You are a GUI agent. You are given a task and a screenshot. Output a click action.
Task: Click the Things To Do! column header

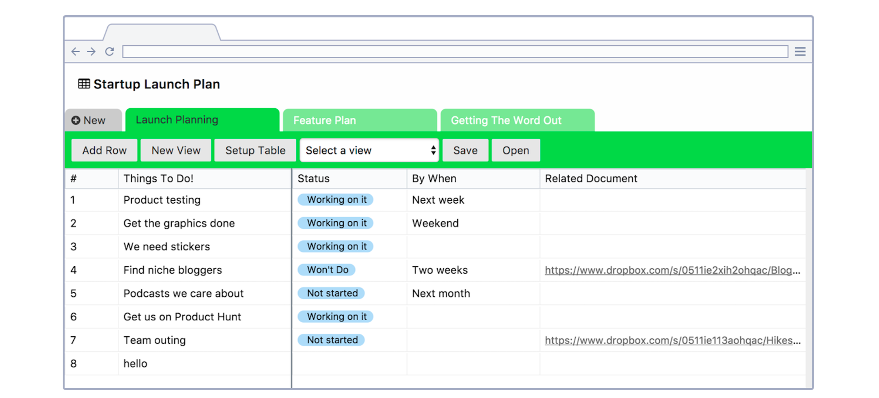coord(205,179)
